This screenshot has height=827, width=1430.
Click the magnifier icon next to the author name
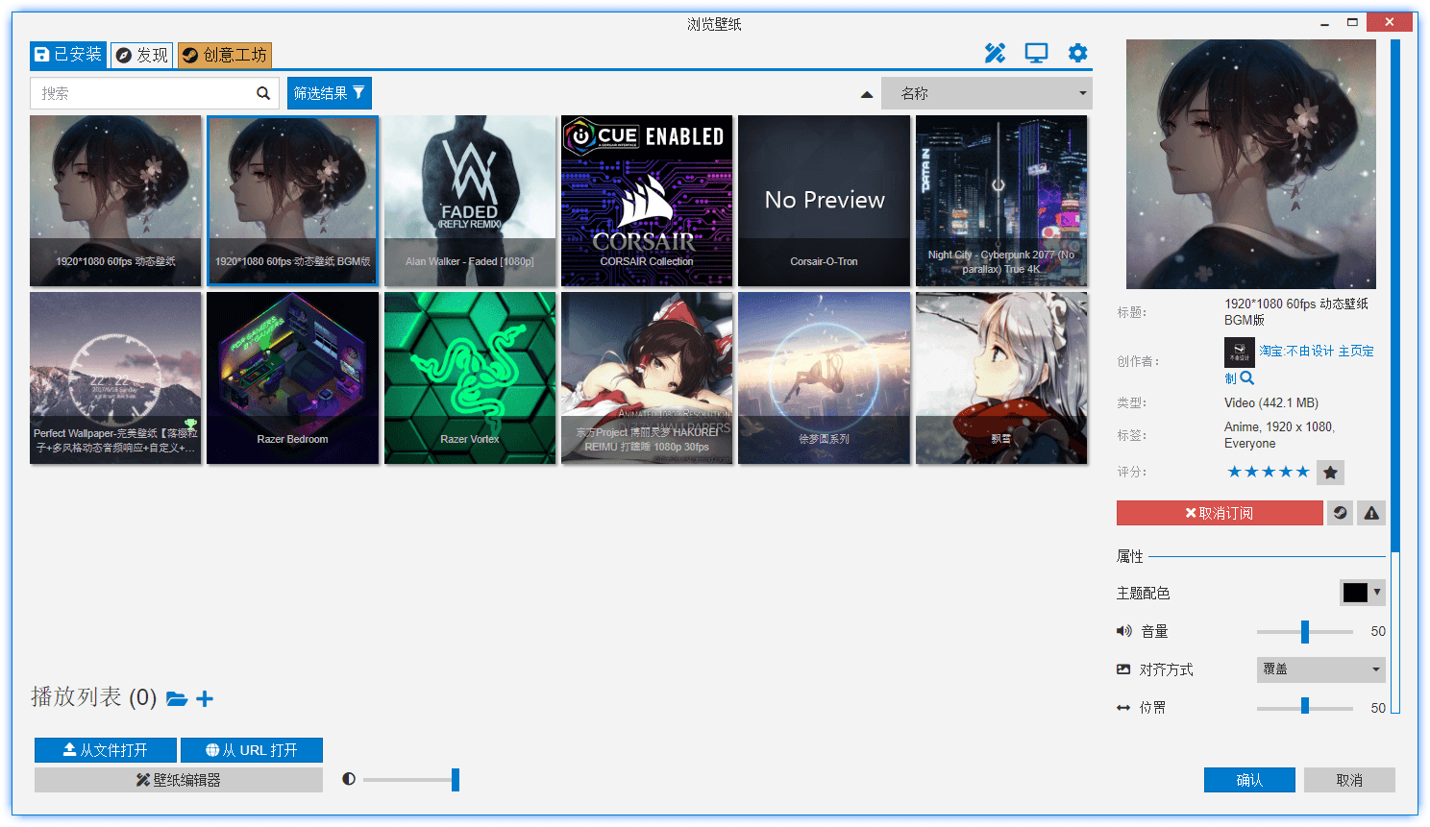pos(1247,378)
